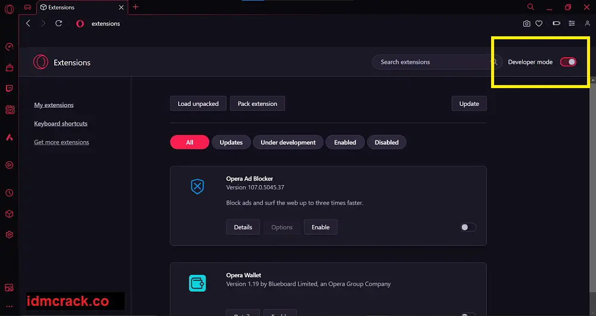Select the Enabled filter
This screenshot has height=316, width=596.
[345, 142]
